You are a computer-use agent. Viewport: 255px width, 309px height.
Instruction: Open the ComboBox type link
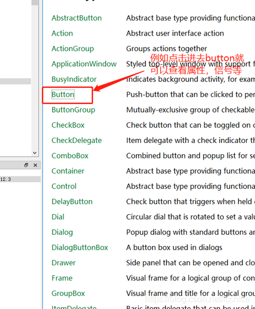(x=70, y=156)
